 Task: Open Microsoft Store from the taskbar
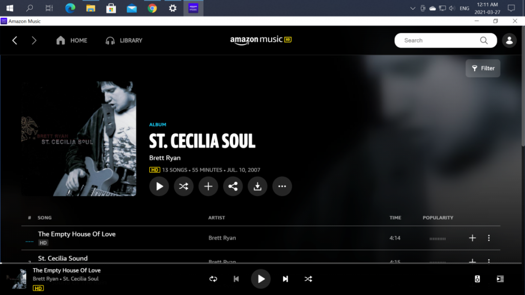click(111, 8)
